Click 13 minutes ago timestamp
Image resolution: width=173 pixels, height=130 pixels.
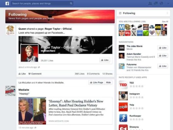tap(26, 128)
